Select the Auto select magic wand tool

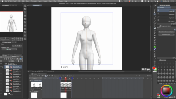155,19
